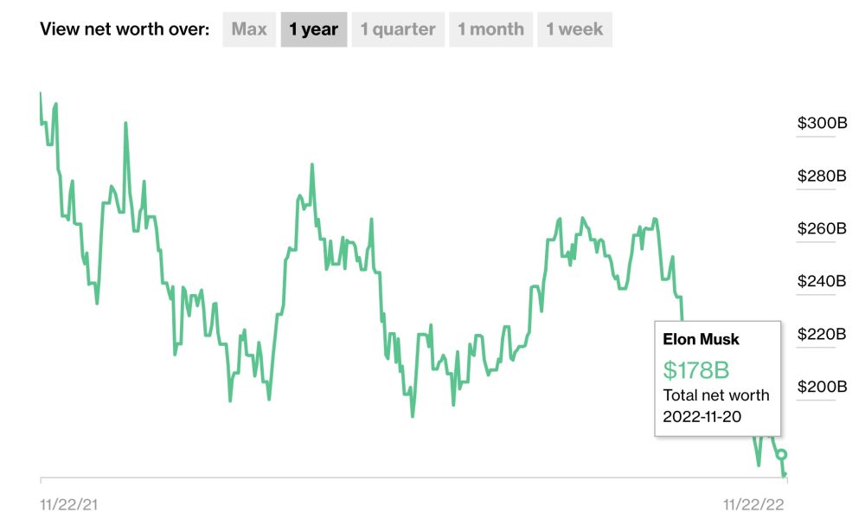
Task: Click the $280B axis label
Action: [822, 176]
